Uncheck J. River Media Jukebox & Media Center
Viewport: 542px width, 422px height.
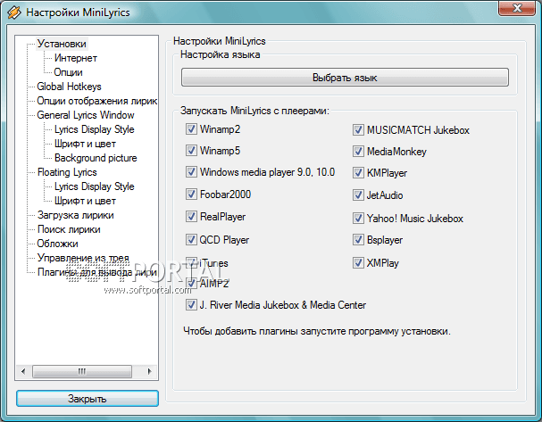191,305
